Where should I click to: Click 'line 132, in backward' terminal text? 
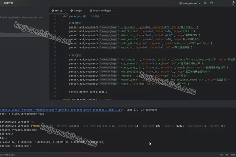pos(142,110)
